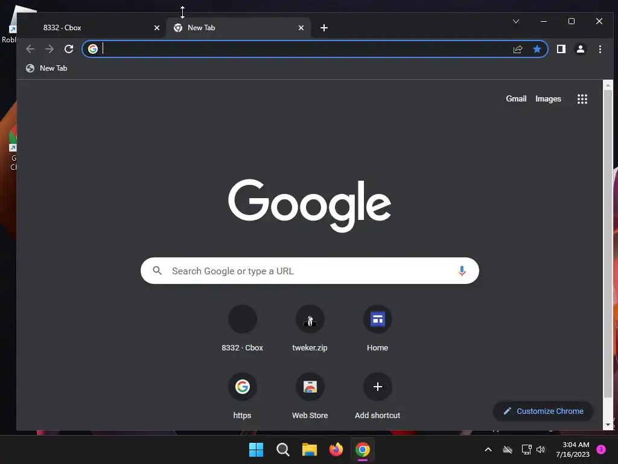Click the OneDrive tray icon
The image size is (618, 464).
click(508, 449)
